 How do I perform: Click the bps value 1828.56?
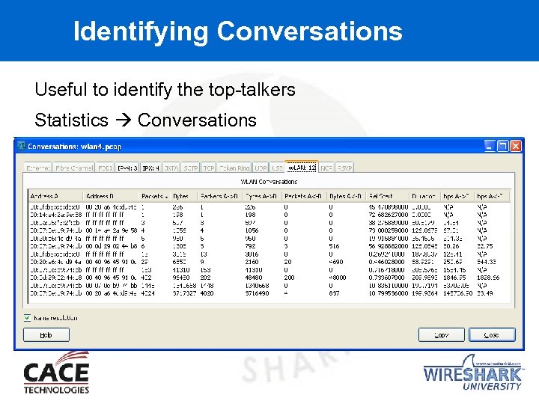(x=488, y=278)
